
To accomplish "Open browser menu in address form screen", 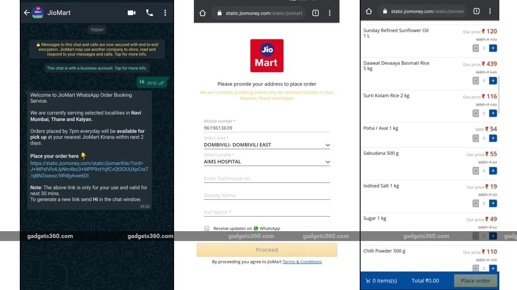I will (x=330, y=13).
